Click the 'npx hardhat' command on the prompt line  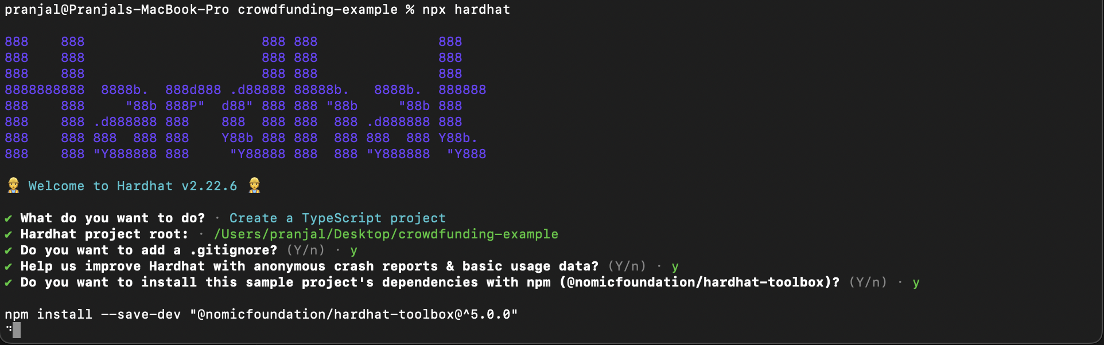[x=466, y=10]
